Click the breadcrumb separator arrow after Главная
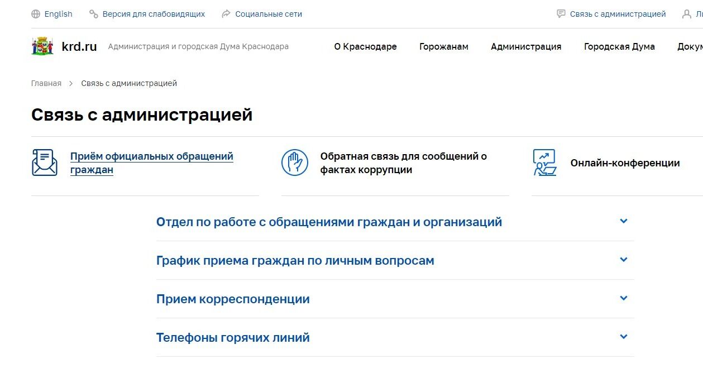This screenshot has width=703, height=368. (71, 83)
